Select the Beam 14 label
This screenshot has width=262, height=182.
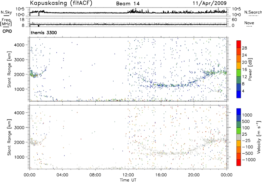(x=128, y=4)
